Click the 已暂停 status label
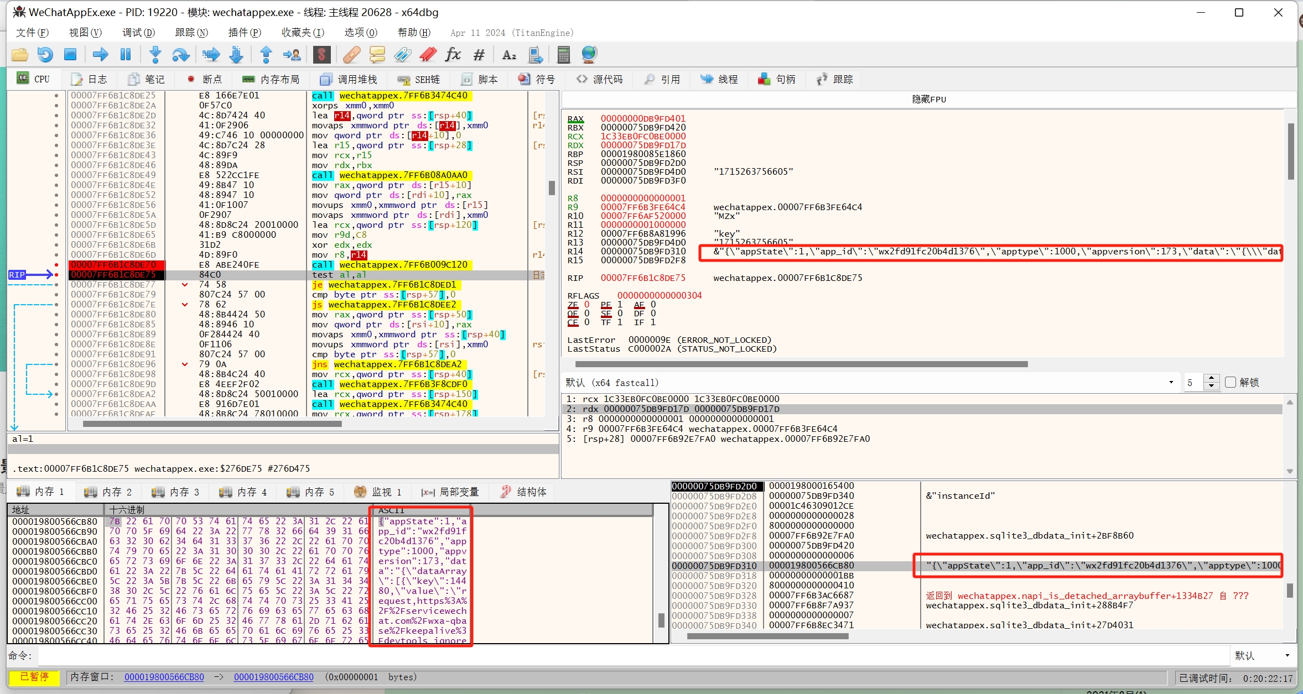 click(34, 677)
